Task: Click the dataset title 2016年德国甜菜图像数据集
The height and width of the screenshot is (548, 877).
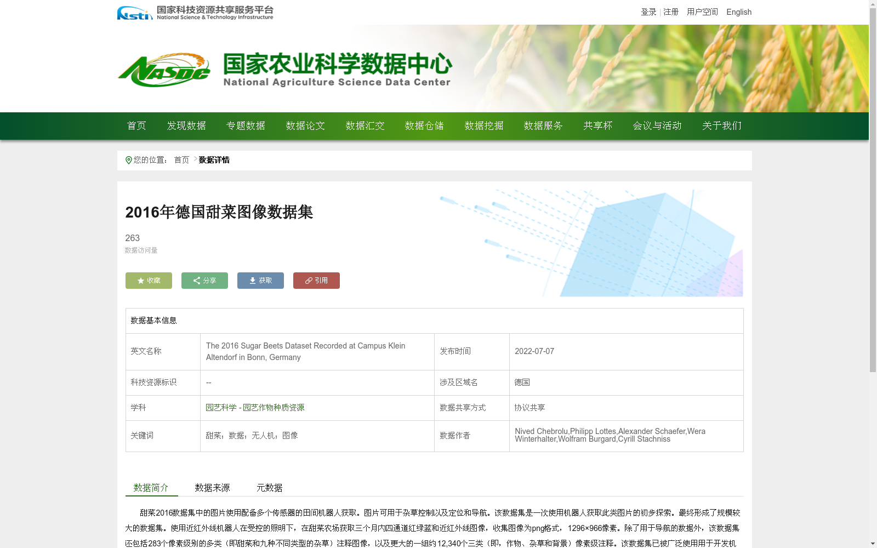Action: click(x=219, y=212)
